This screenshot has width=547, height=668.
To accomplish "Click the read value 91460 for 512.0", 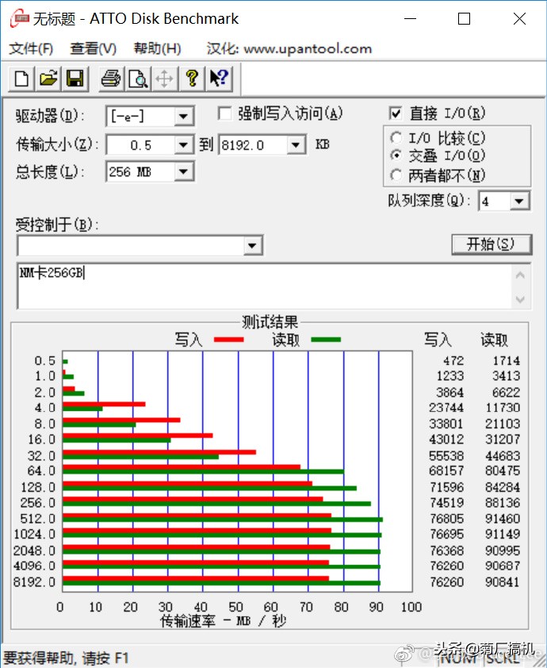I will point(503,519).
